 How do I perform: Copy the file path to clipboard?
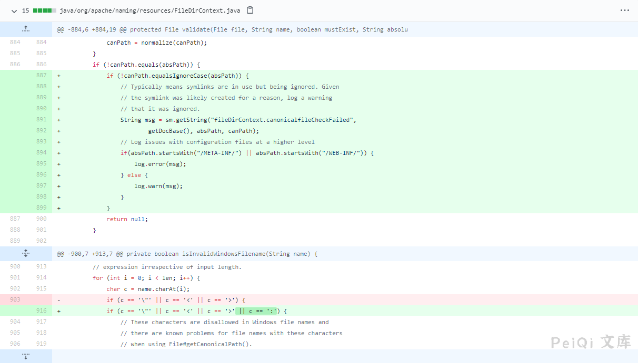pos(250,11)
